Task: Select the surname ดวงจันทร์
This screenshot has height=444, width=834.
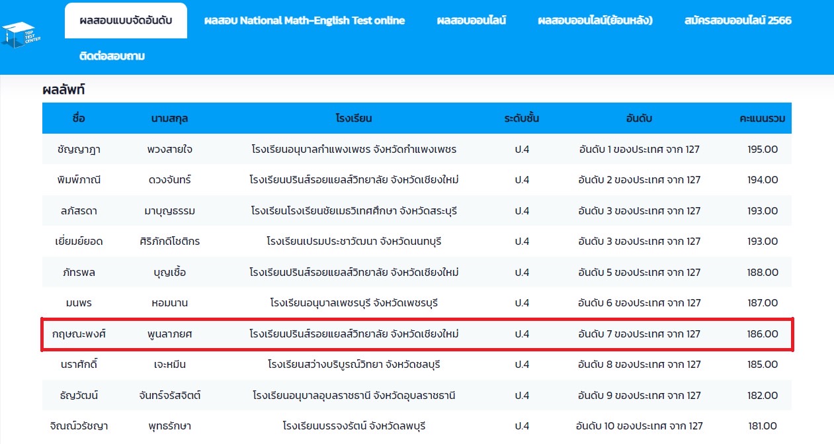Action: 170,180
